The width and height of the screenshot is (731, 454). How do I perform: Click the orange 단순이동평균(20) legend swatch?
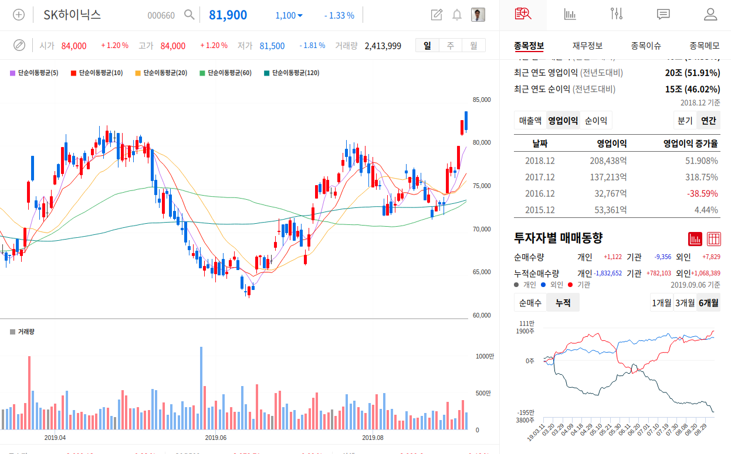pyautogui.click(x=138, y=73)
